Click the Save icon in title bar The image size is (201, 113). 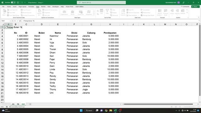pos(18,3)
